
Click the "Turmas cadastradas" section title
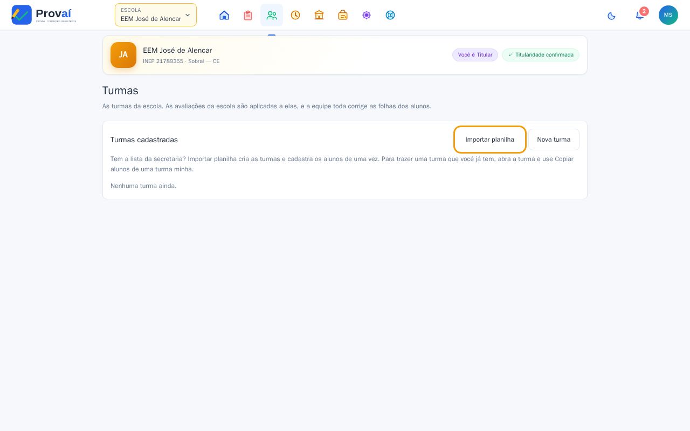[x=144, y=140]
